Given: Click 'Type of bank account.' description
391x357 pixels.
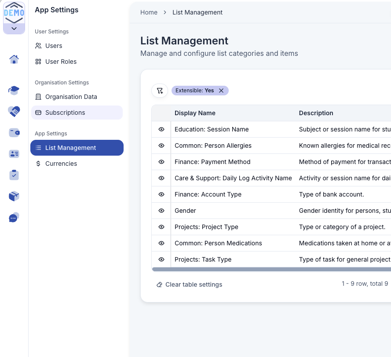Looking at the screenshot, I should tap(331, 194).
